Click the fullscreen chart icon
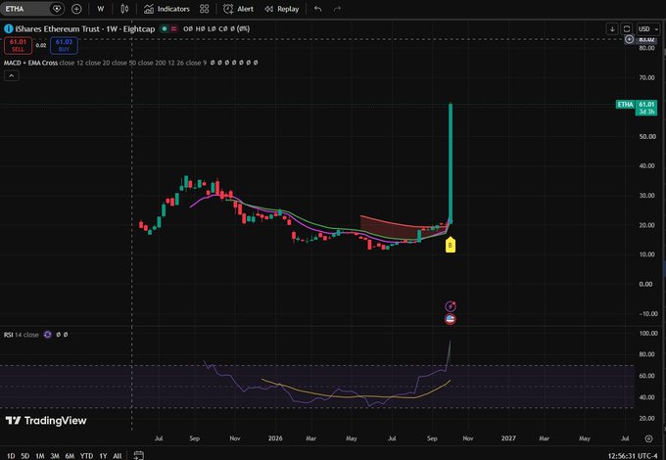This screenshot has height=460, width=666. click(x=627, y=28)
